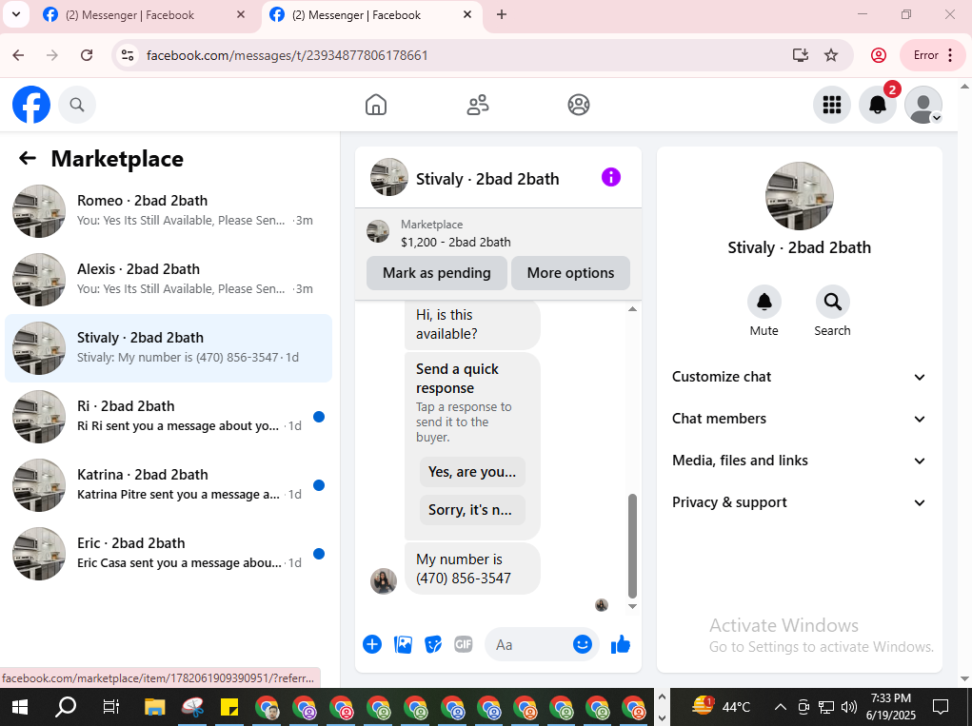
Task: Go back with browser back arrow
Action: 19,55
